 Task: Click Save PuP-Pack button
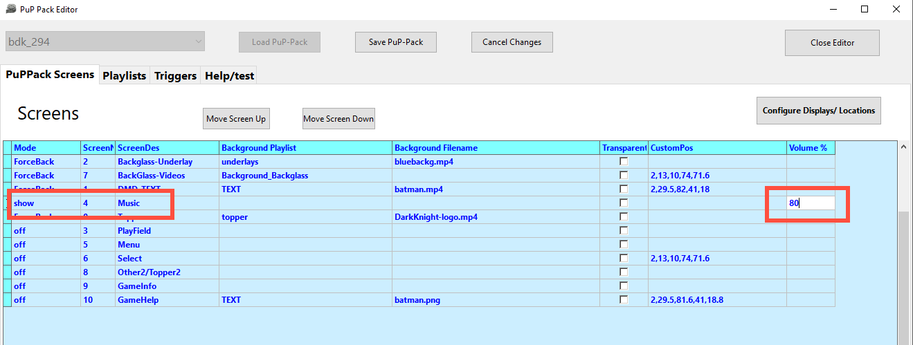(x=395, y=41)
